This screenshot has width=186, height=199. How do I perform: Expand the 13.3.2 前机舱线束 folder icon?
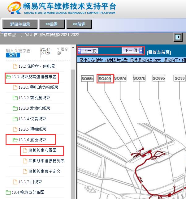(x=15, y=98)
